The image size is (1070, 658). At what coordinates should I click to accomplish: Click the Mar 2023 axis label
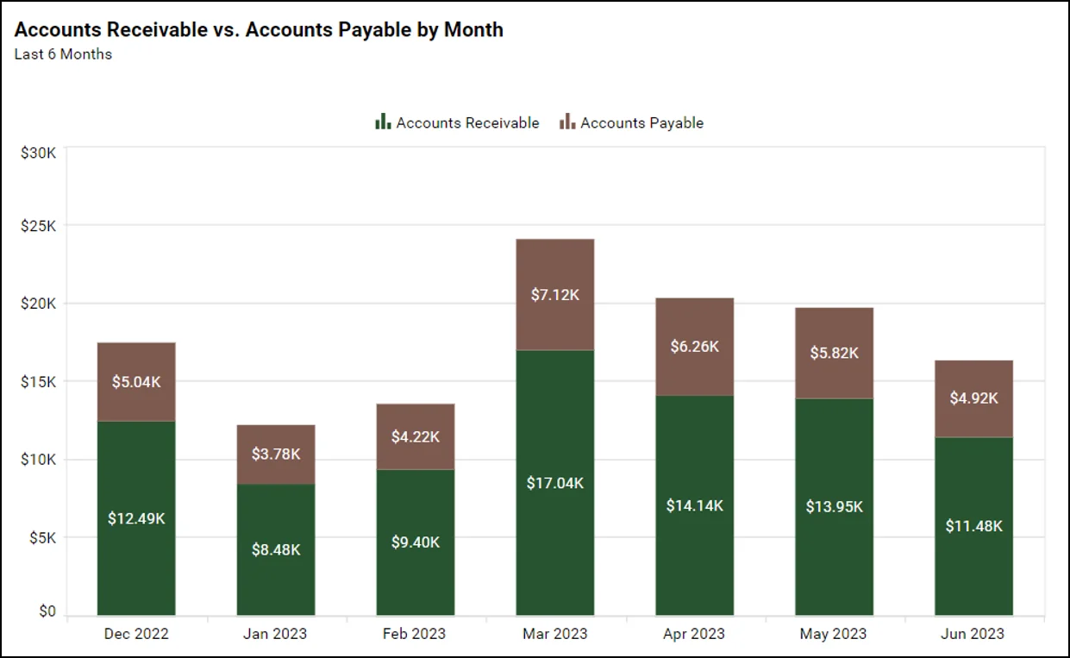[555, 634]
